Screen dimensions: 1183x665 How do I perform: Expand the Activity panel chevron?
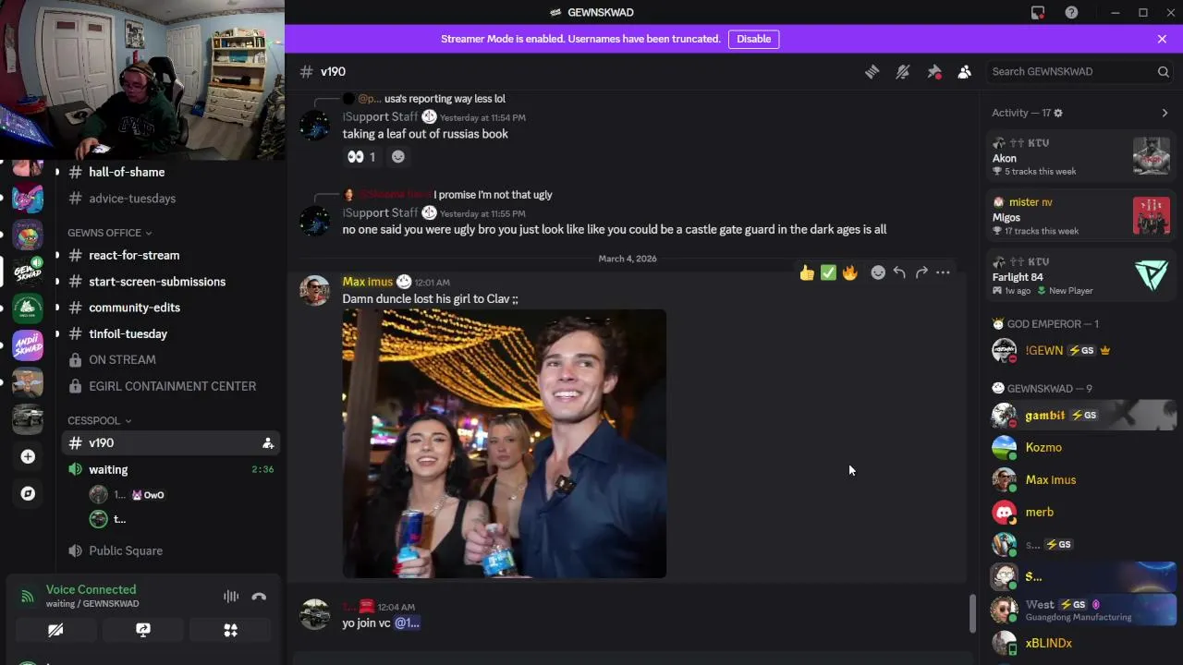(1165, 113)
